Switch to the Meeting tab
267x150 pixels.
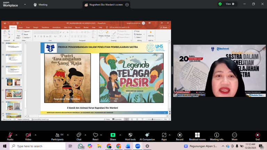coord(40,5)
